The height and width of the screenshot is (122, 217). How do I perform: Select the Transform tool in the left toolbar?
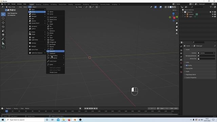(x=3, y=35)
